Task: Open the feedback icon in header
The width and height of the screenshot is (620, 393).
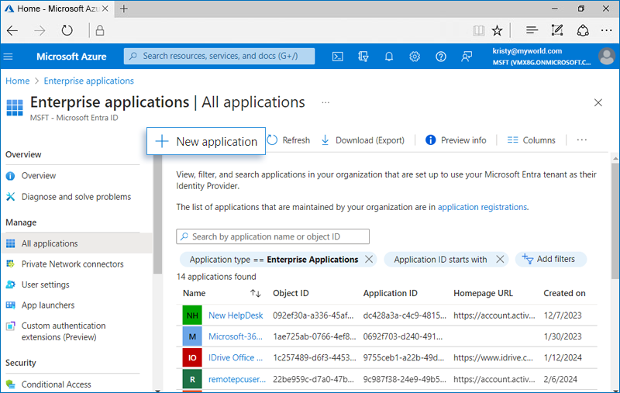Action: (467, 57)
